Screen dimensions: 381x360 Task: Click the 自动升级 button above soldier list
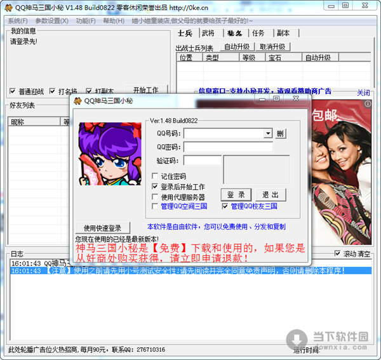237,46
